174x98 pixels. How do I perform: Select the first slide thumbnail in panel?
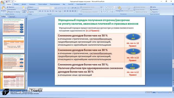point(14,27)
